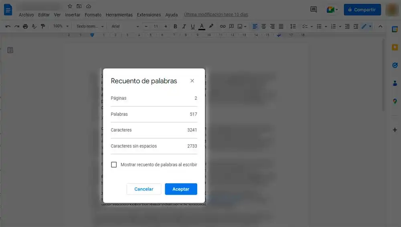Open the Editar menu

point(44,15)
